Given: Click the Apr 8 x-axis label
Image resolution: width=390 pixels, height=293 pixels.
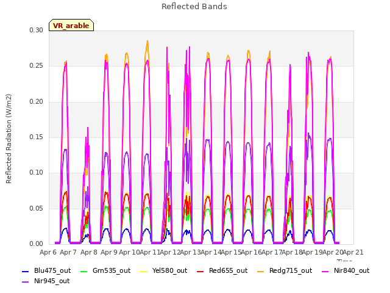Looking at the screenshot, I should pyautogui.click(x=89, y=253).
